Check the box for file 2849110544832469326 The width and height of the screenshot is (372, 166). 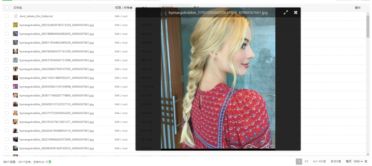(7, 42)
